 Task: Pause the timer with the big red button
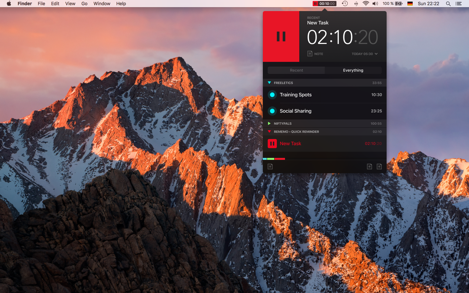281,36
